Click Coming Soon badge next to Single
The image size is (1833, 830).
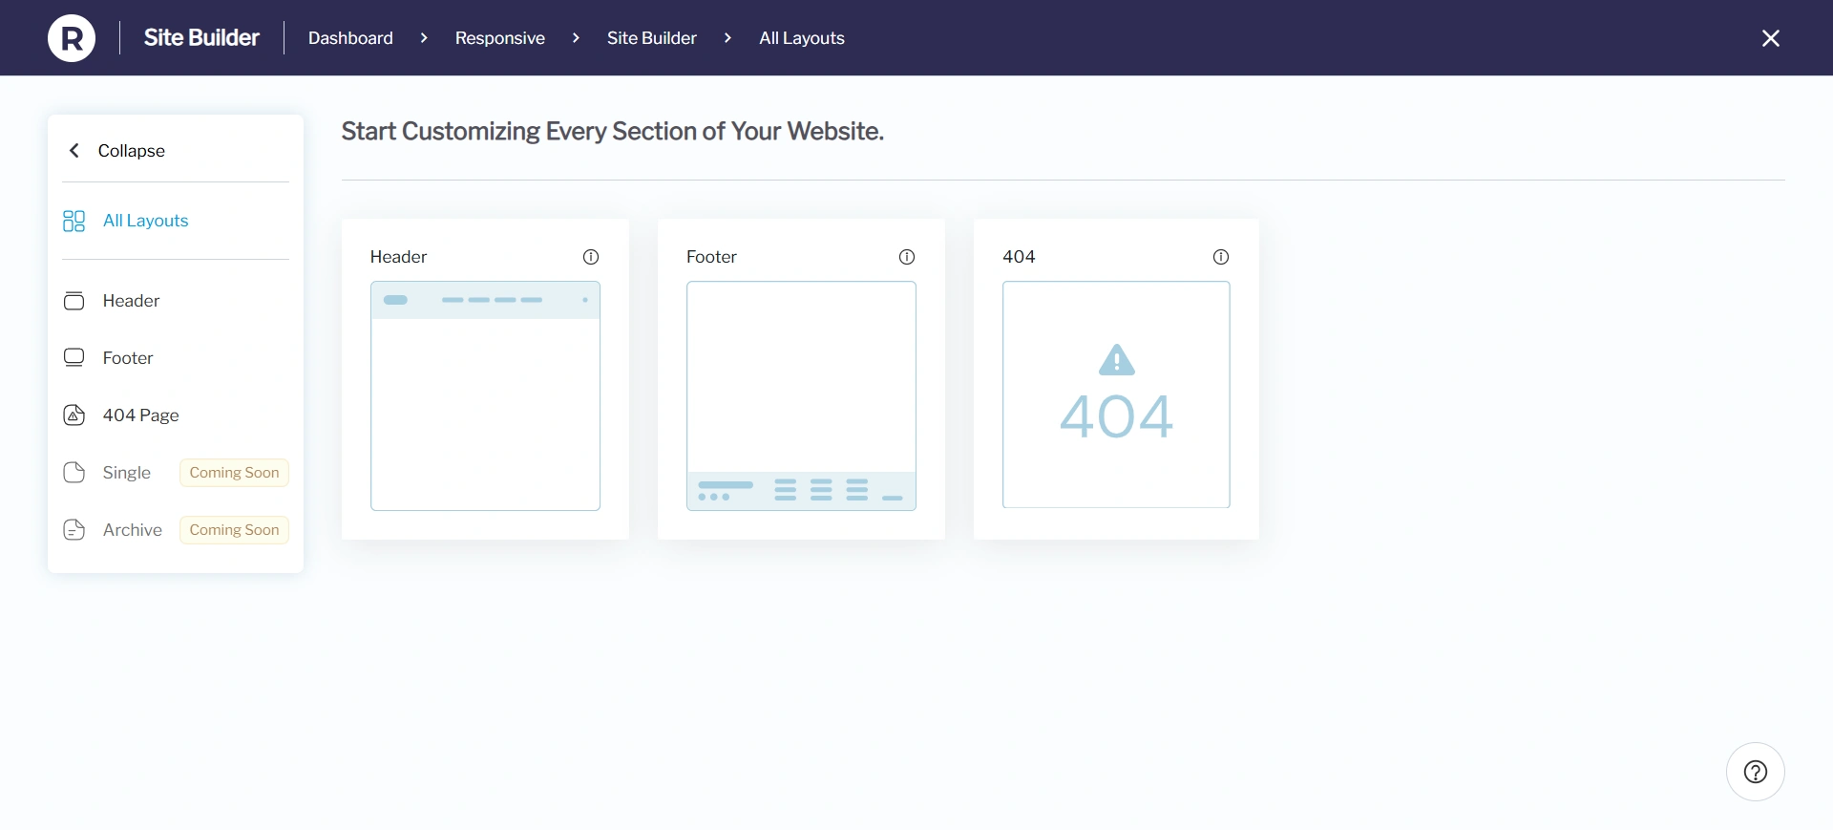tap(234, 473)
